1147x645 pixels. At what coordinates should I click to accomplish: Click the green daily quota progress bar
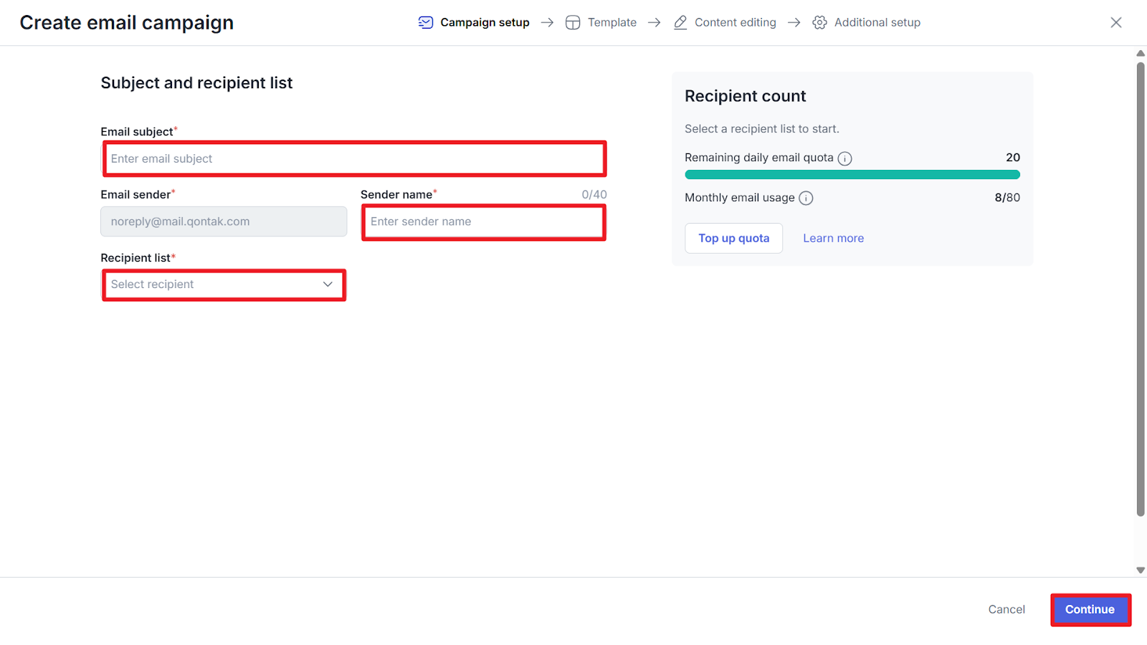pyautogui.click(x=852, y=175)
